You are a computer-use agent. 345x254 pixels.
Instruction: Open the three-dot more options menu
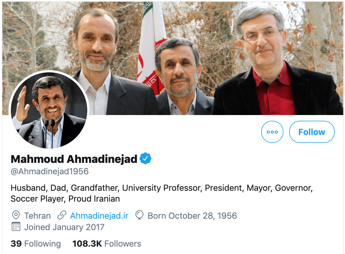point(272,132)
